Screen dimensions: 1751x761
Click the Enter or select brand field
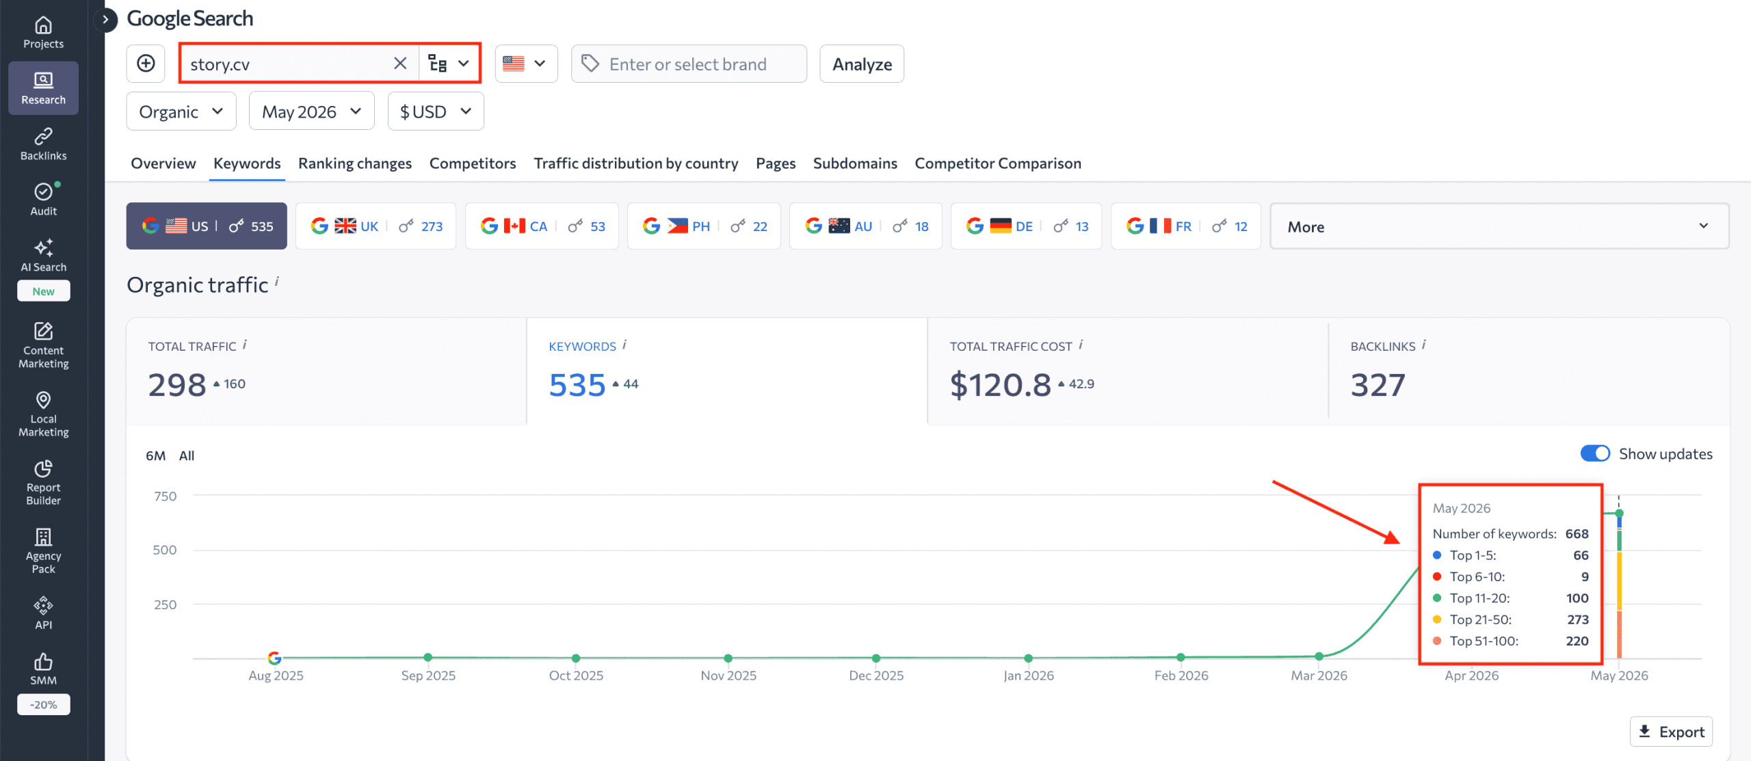pyautogui.click(x=689, y=64)
